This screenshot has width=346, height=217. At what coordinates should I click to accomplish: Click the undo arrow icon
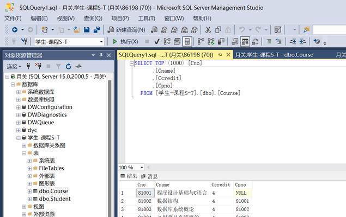pos(242,30)
